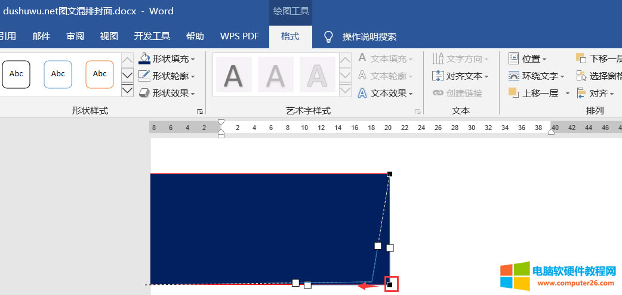Switch to the WPS PDF ribbon tab
The height and width of the screenshot is (295, 622).
(239, 36)
